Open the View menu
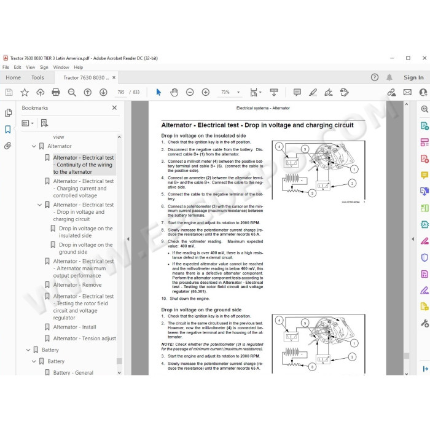 (31, 67)
